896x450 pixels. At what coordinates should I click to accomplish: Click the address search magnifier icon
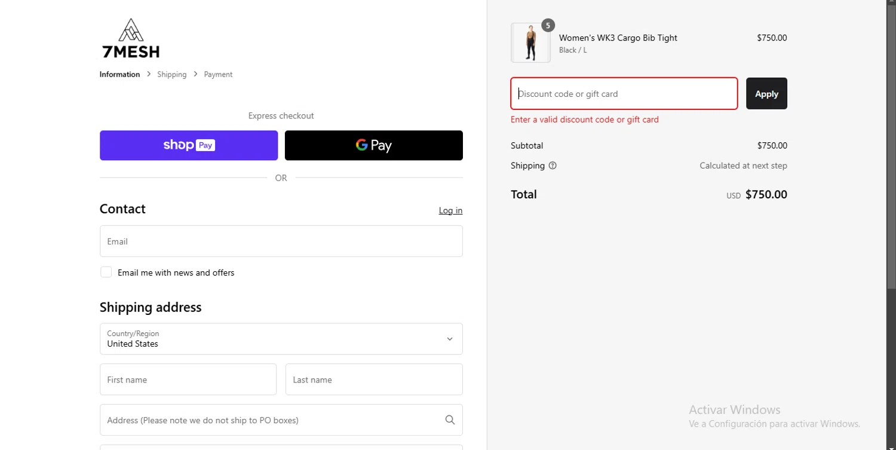click(x=450, y=420)
